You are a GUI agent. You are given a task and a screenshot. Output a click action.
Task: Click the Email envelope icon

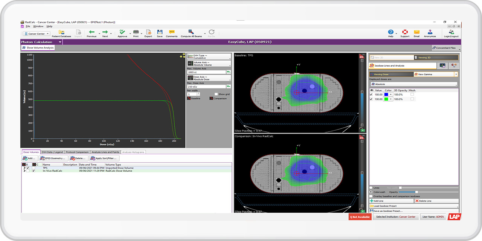(416, 32)
